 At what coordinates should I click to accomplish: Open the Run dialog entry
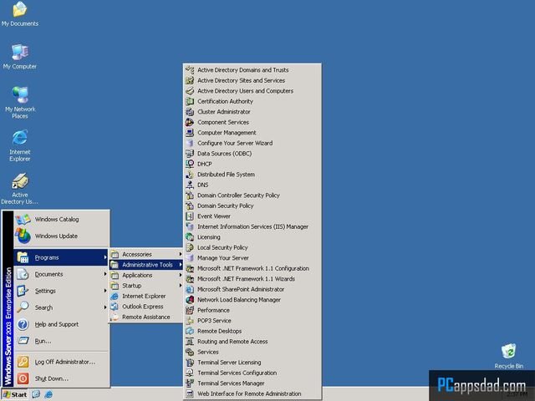(61, 341)
